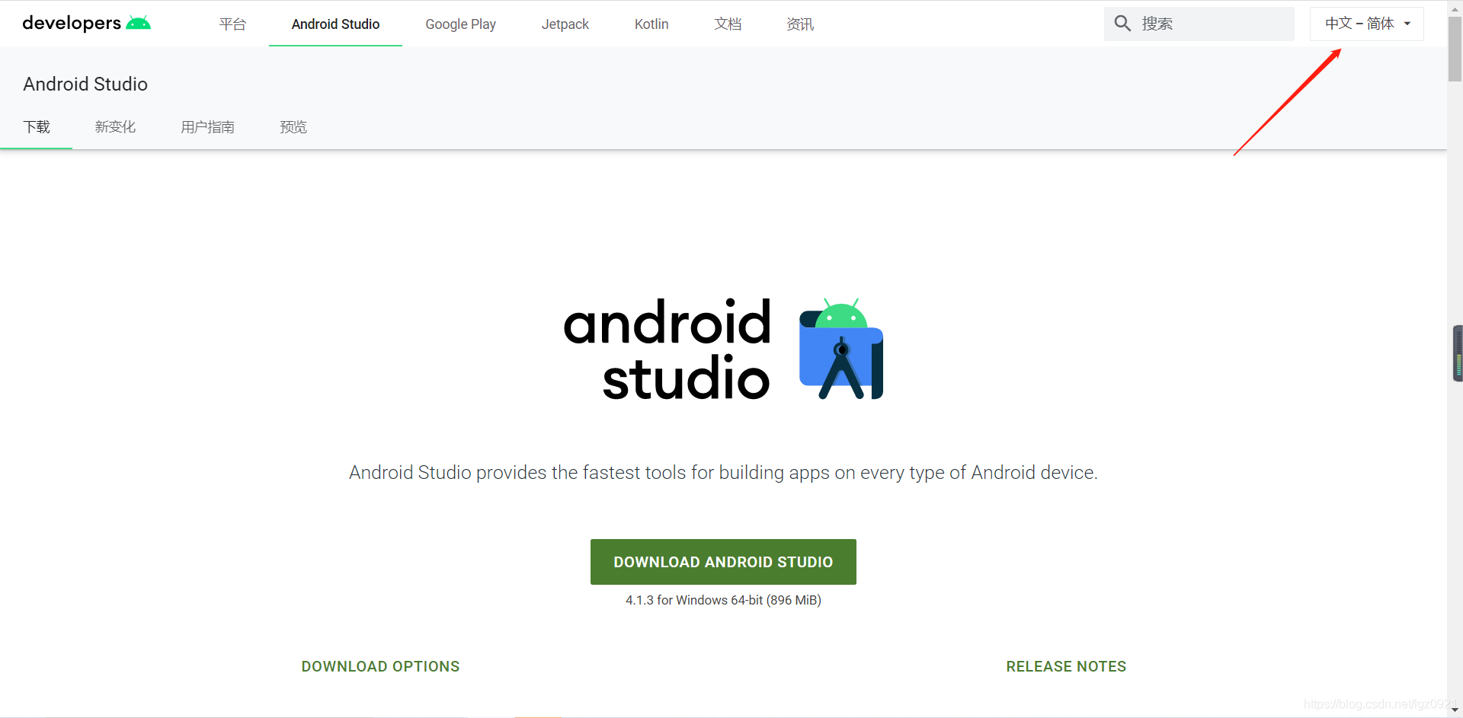Click the tagline about fastest tools
Image resolution: width=1463 pixels, height=718 pixels.
723,473
